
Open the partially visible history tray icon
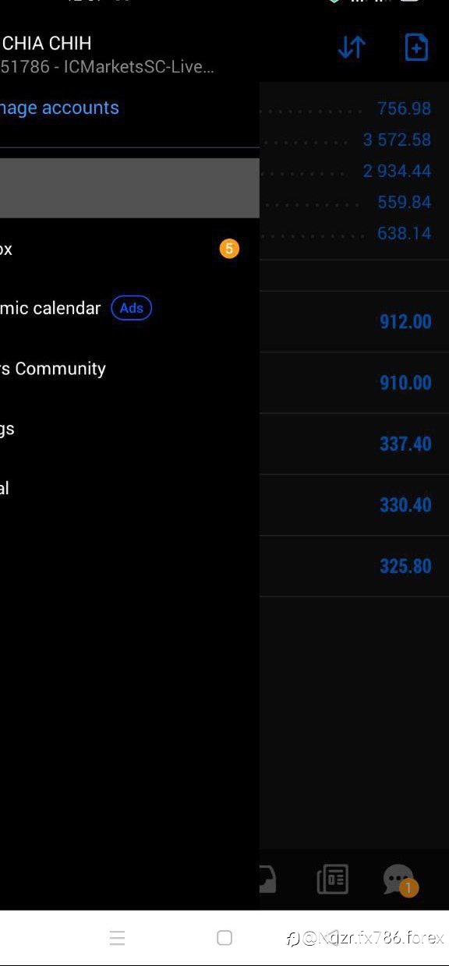pyautogui.click(x=267, y=879)
